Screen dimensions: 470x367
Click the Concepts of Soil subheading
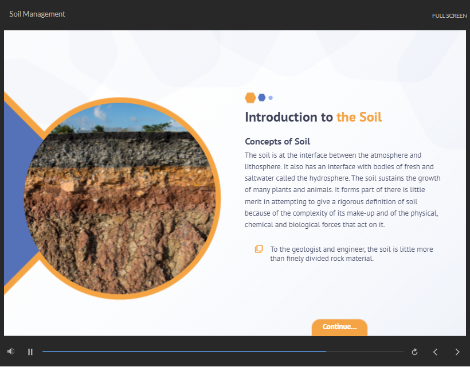point(277,142)
